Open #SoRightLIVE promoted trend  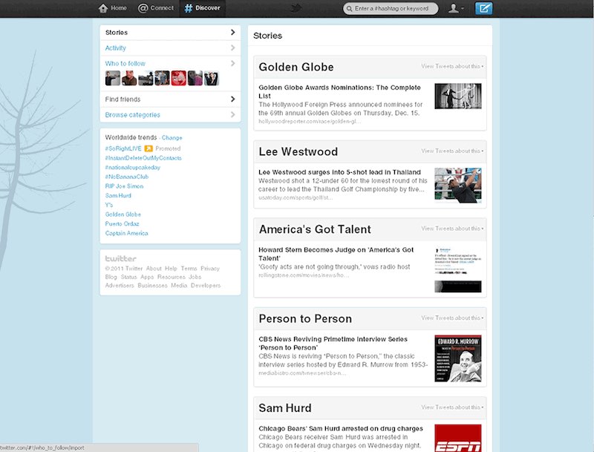(123, 148)
